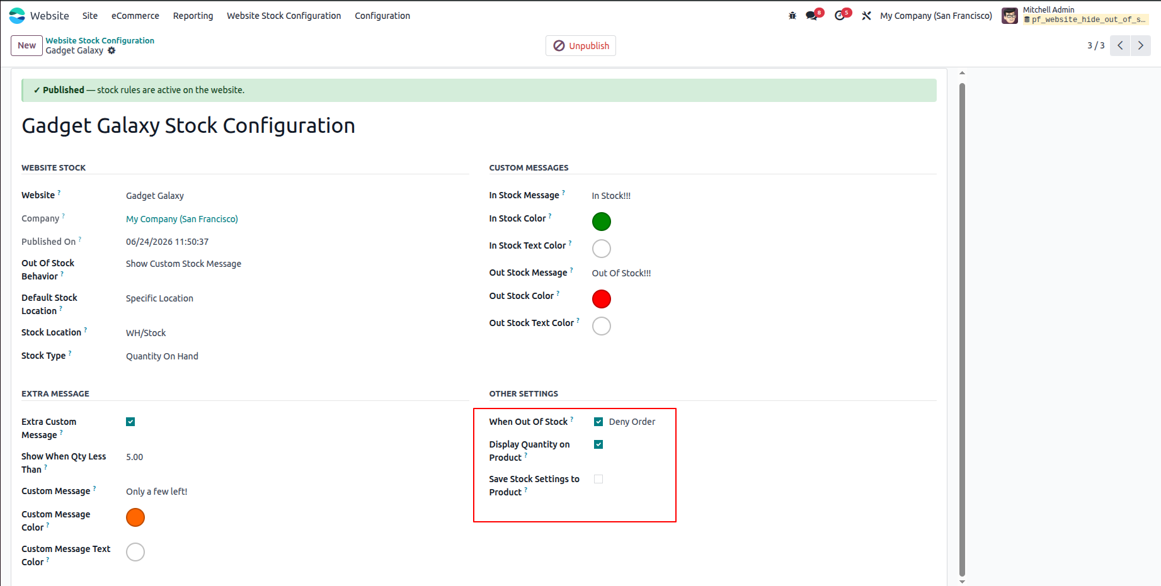This screenshot has height=586, width=1161.
Task: Show help tooltip for In Stock Message
Action: pos(564,193)
